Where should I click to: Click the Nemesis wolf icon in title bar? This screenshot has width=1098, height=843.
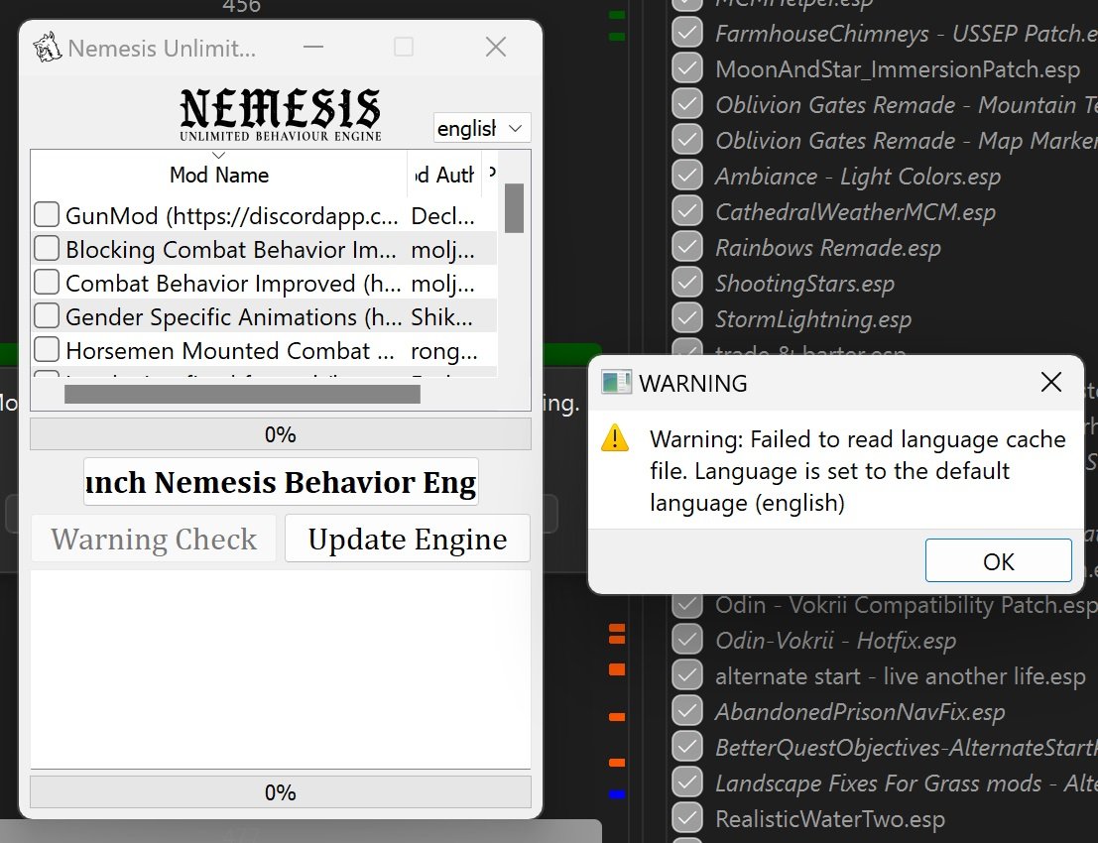click(46, 47)
